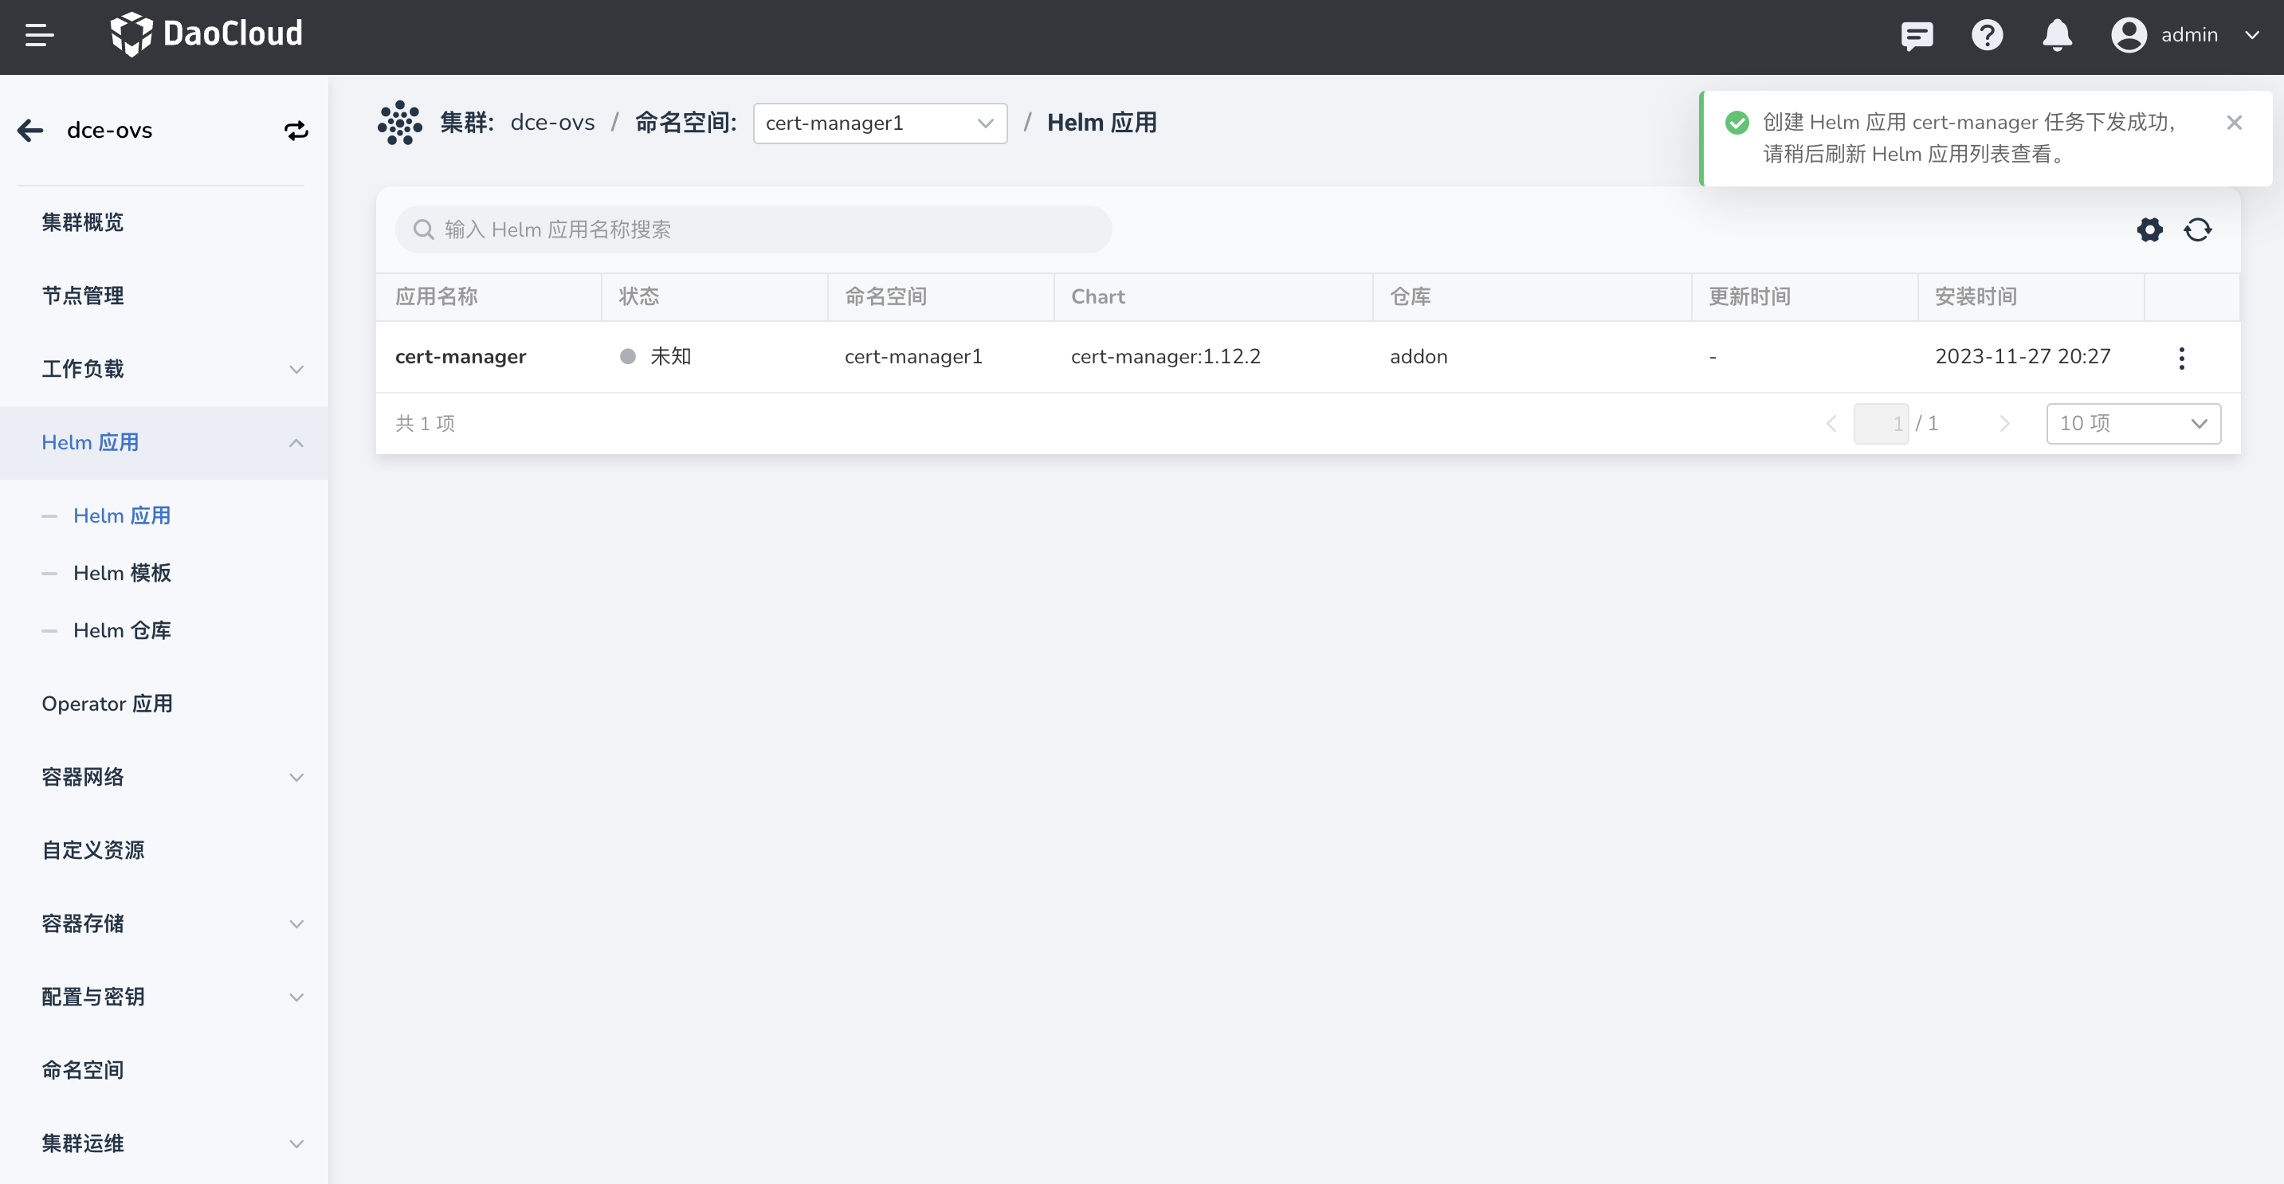Select Helm 模板 in the sidebar
The image size is (2284, 1184).
coord(123,573)
